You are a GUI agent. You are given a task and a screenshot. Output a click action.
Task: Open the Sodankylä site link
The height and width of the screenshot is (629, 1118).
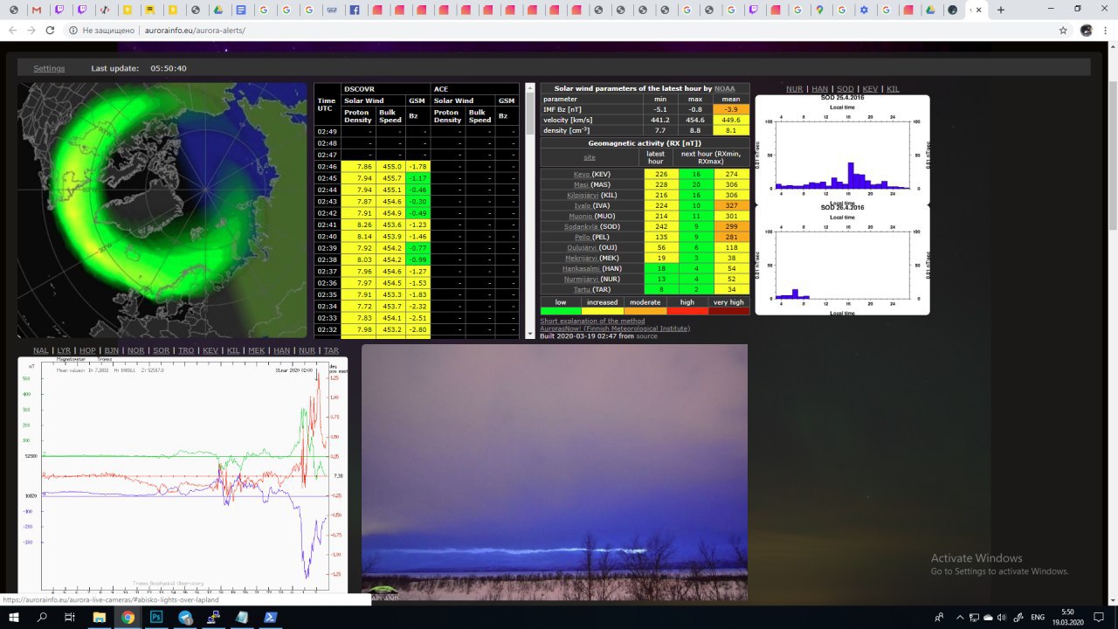pos(581,226)
